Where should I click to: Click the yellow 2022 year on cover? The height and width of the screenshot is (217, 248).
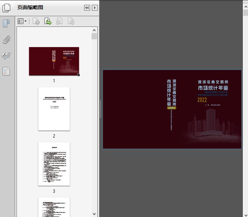pyautogui.click(x=202, y=100)
